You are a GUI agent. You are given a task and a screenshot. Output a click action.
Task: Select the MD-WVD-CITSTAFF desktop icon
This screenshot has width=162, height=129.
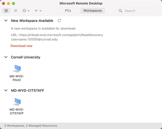pyautogui.click(x=17, y=102)
